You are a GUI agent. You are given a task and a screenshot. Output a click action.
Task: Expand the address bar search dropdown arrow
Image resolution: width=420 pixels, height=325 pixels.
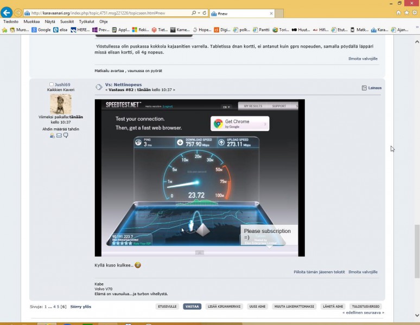click(198, 12)
